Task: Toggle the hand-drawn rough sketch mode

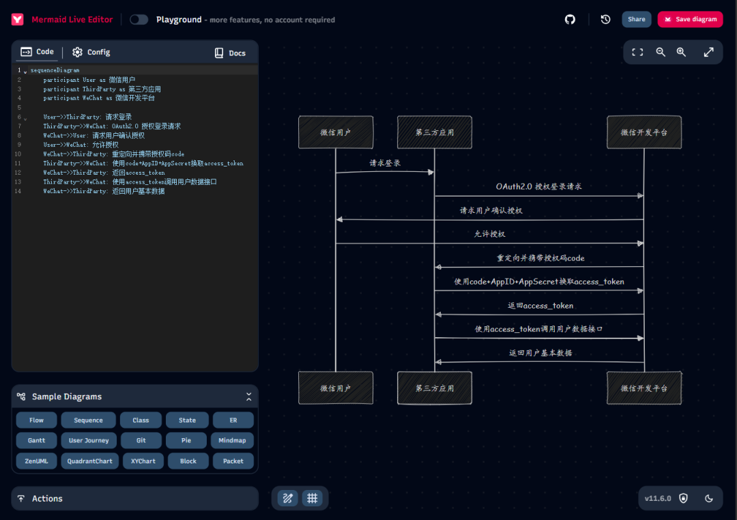Action: (288, 498)
